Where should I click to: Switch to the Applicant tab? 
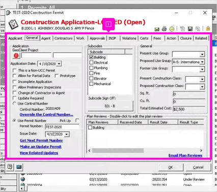pos(15,38)
